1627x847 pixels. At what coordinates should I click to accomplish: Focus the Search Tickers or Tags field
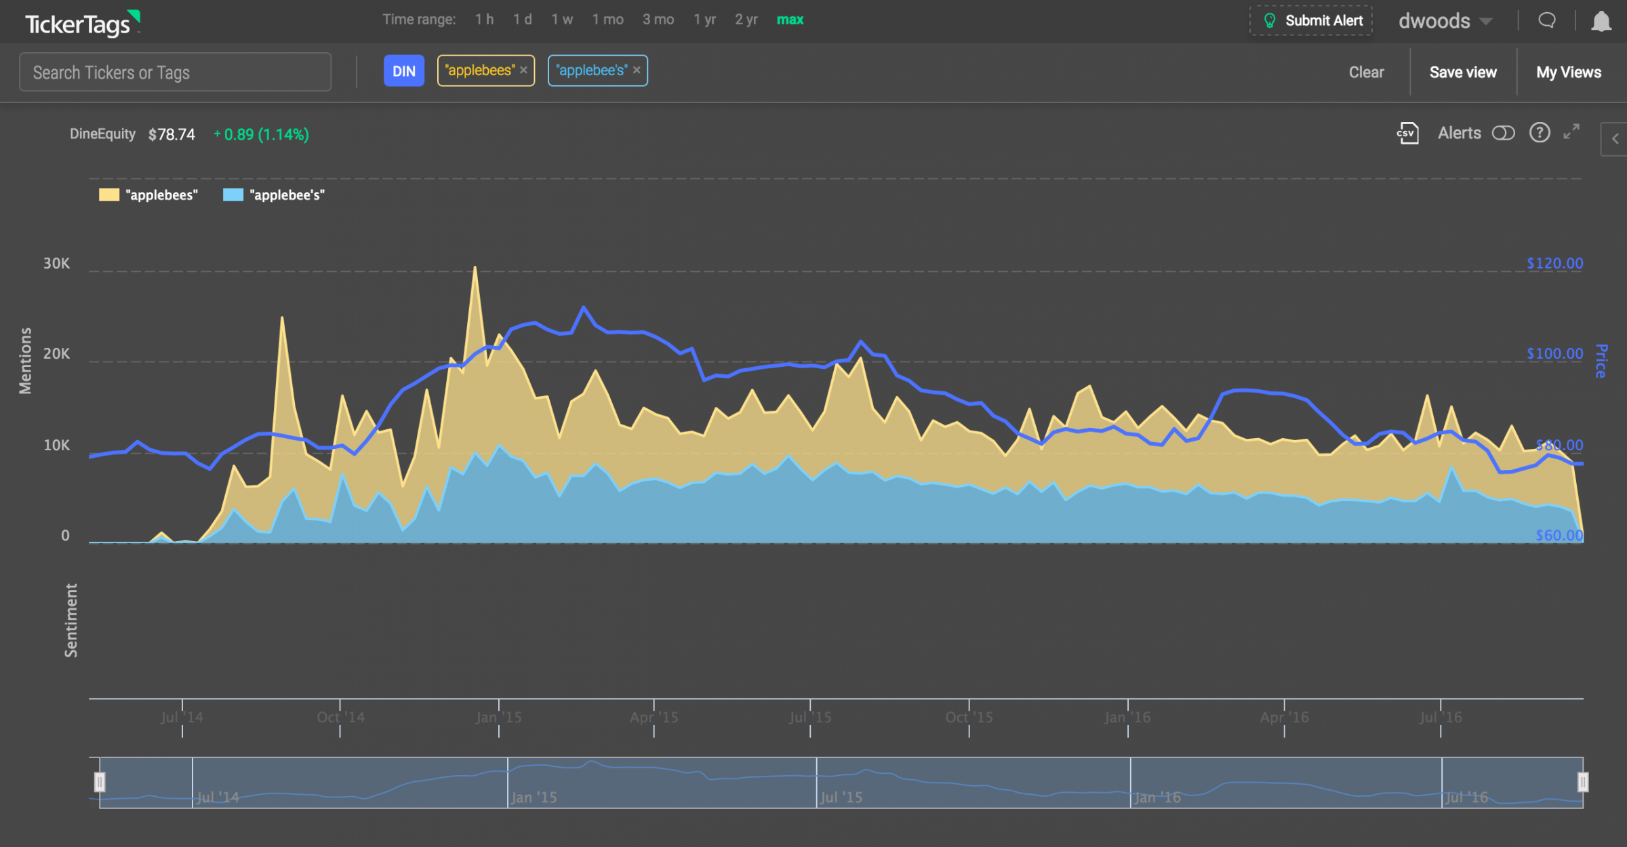(x=175, y=72)
